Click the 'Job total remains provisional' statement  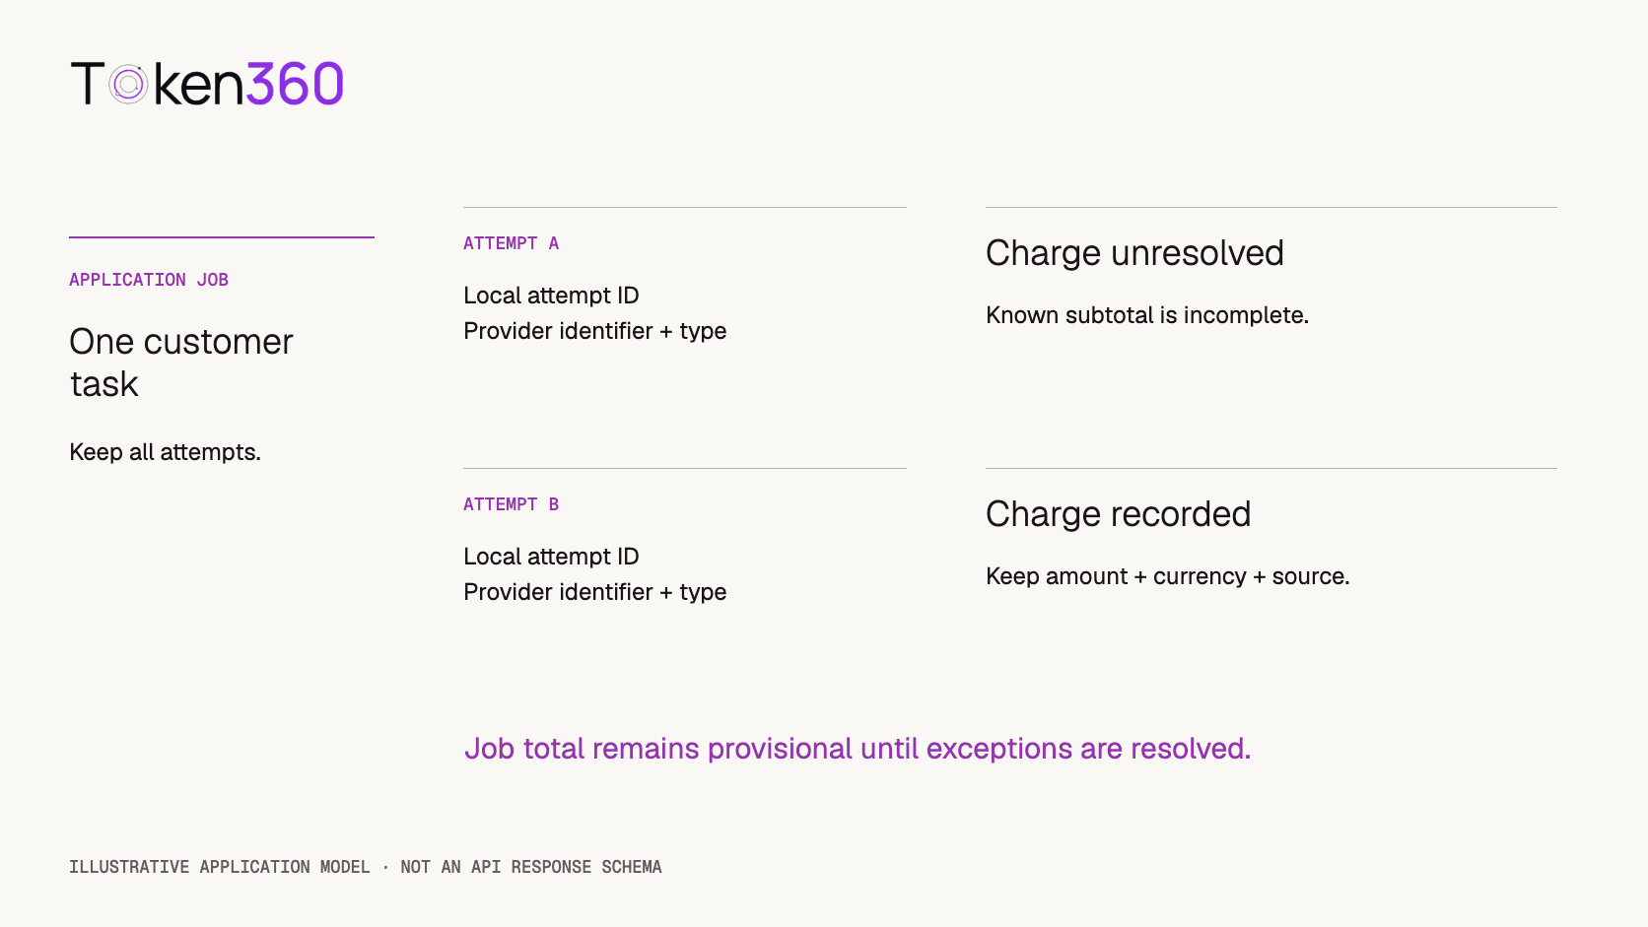(x=858, y=749)
